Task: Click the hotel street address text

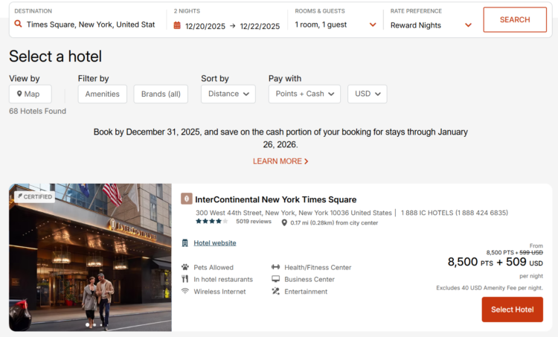Action: click(294, 213)
